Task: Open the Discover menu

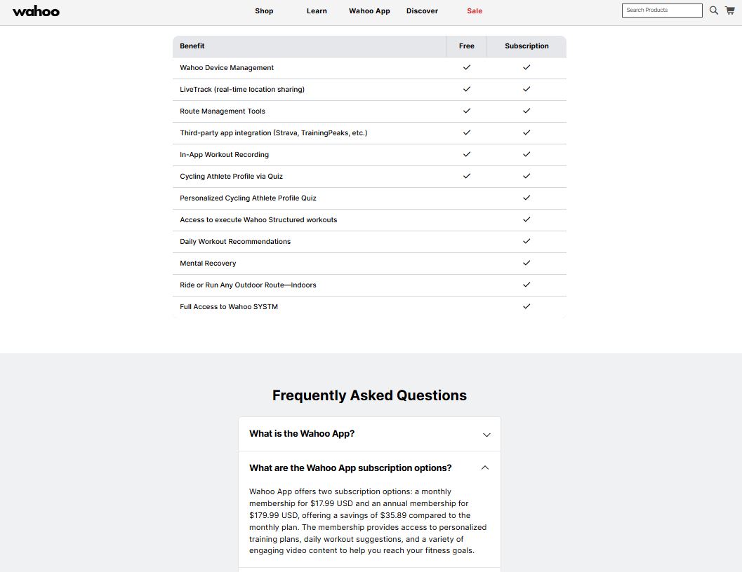Action: pos(422,11)
